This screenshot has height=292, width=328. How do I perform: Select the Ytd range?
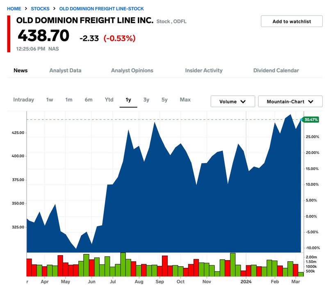click(109, 99)
